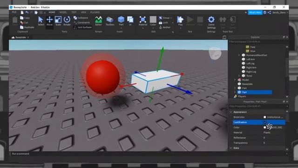Toggle Join Surfaces
Screen dimensions: 298x168
click(83, 27)
